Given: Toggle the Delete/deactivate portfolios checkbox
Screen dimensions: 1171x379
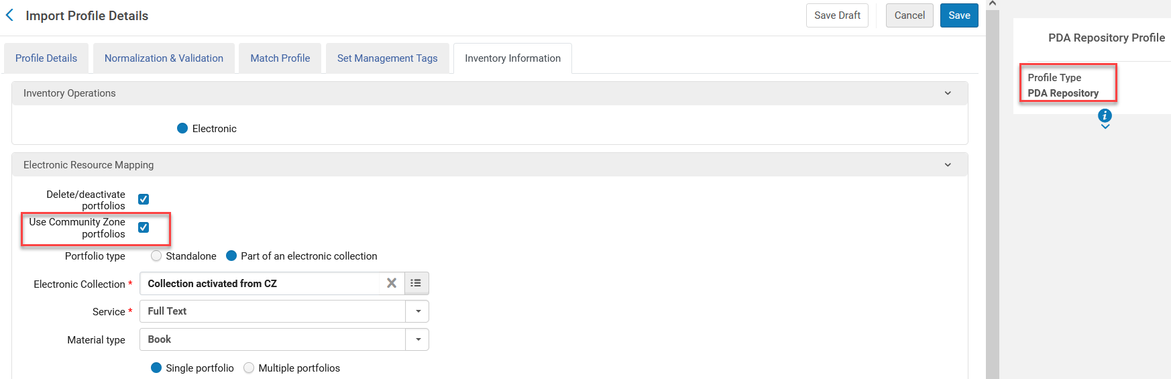Looking at the screenshot, I should (144, 199).
